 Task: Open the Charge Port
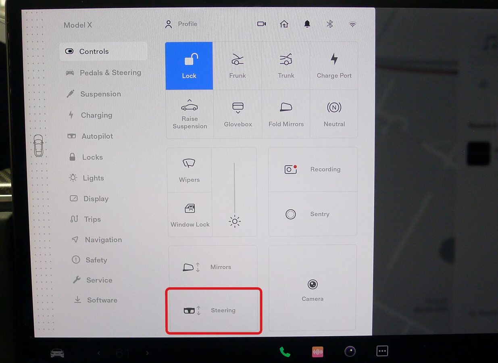tap(334, 66)
